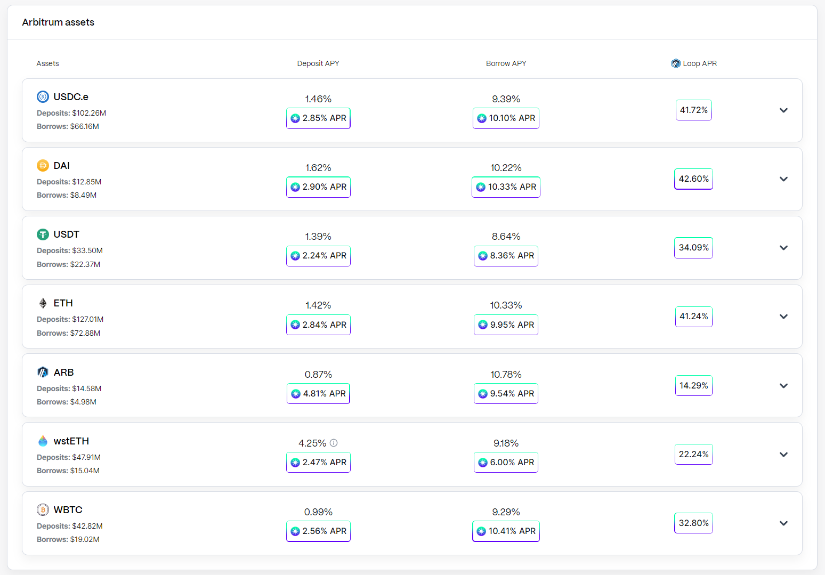Click reward icon in WBTC 10.41% APR badge
825x575 pixels.
(481, 531)
